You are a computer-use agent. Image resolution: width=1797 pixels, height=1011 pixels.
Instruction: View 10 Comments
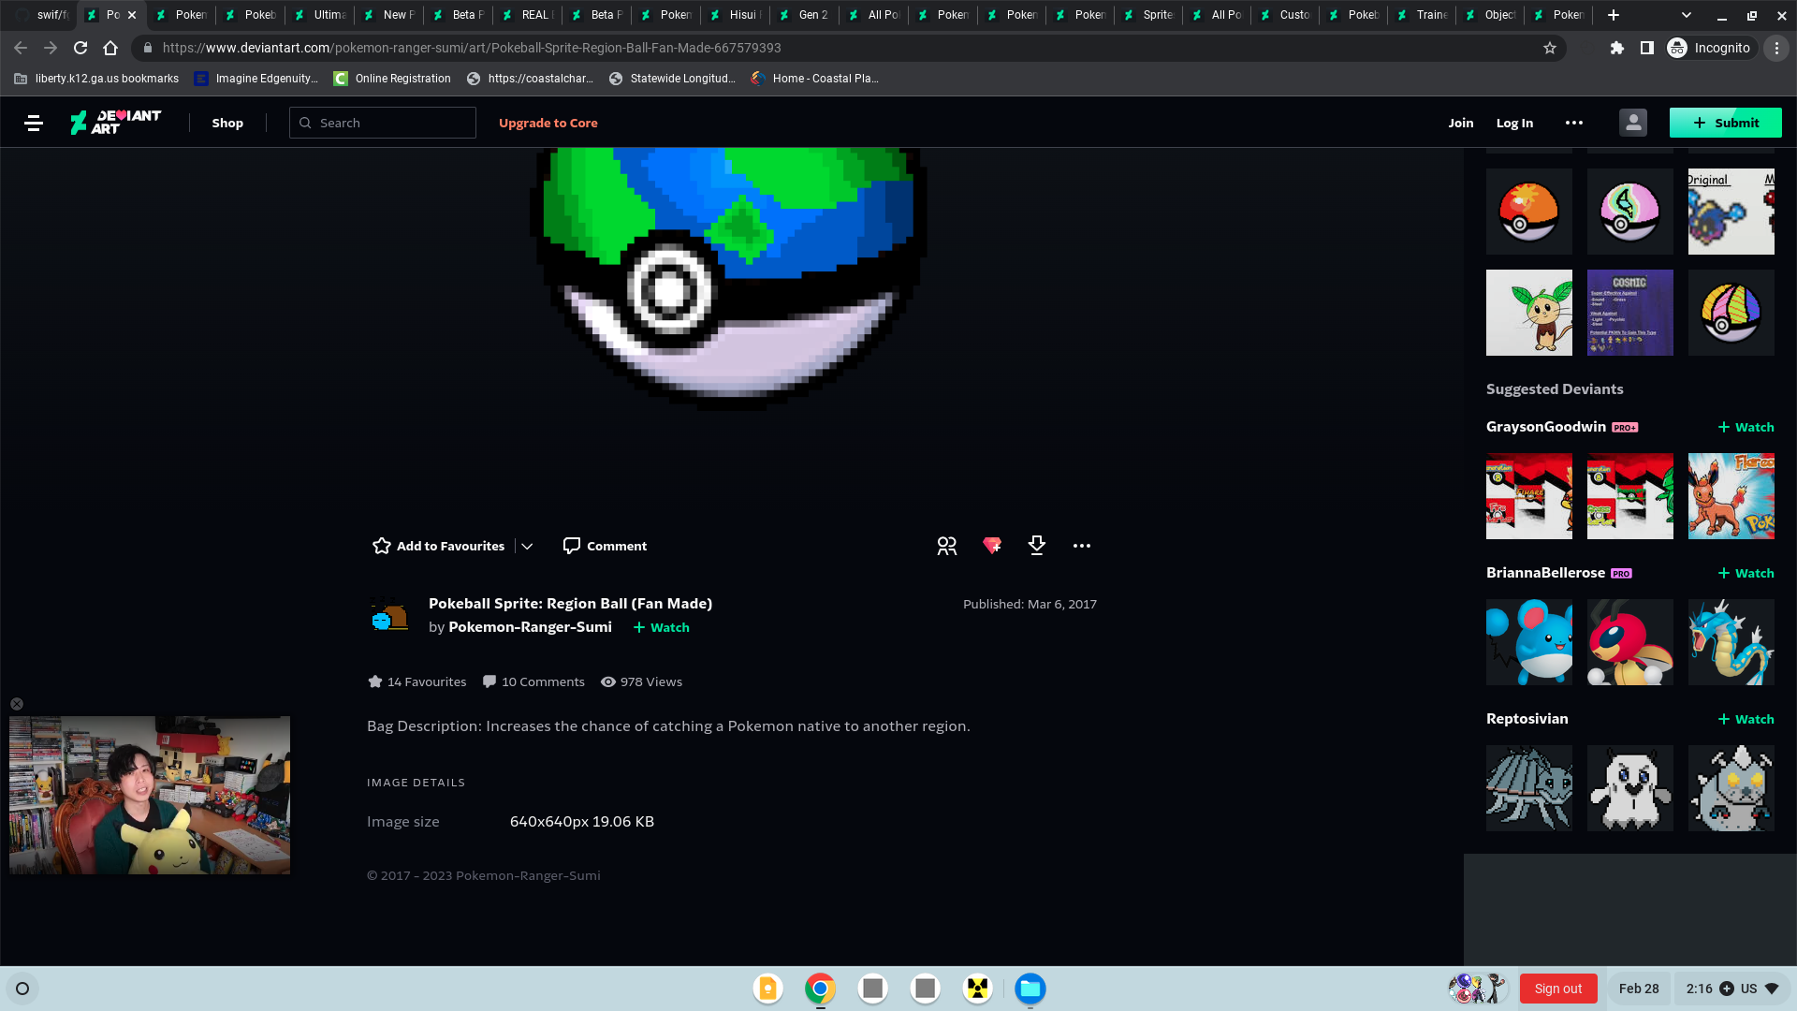[x=533, y=681]
